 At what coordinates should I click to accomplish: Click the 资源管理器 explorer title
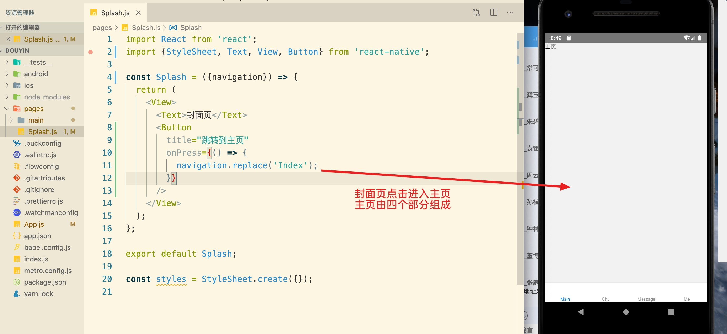pos(19,13)
